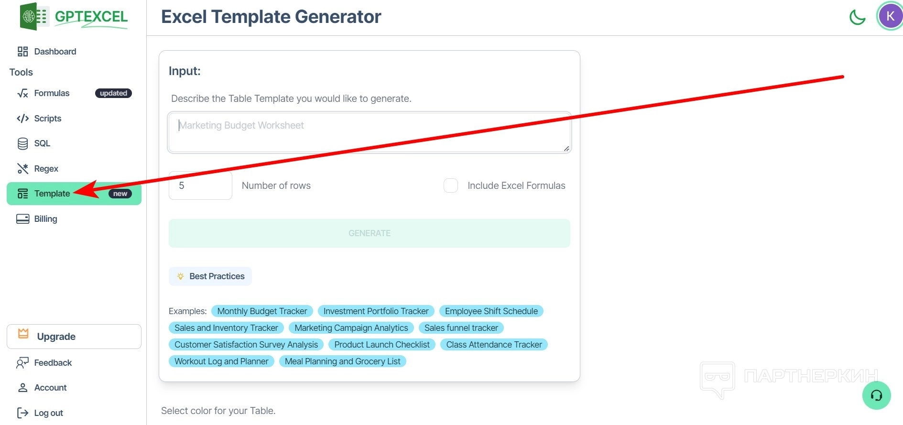Open the user avatar profile menu

click(890, 16)
